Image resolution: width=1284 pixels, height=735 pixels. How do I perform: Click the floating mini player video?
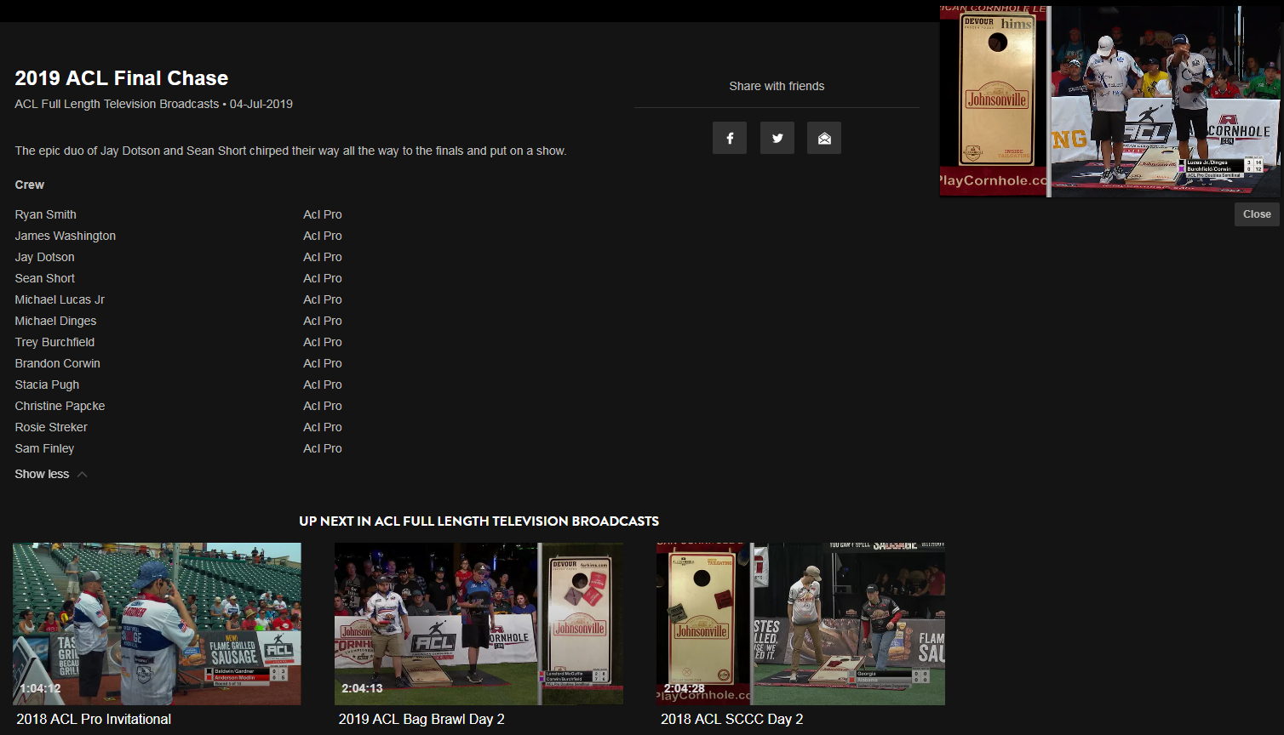[x=1109, y=101]
